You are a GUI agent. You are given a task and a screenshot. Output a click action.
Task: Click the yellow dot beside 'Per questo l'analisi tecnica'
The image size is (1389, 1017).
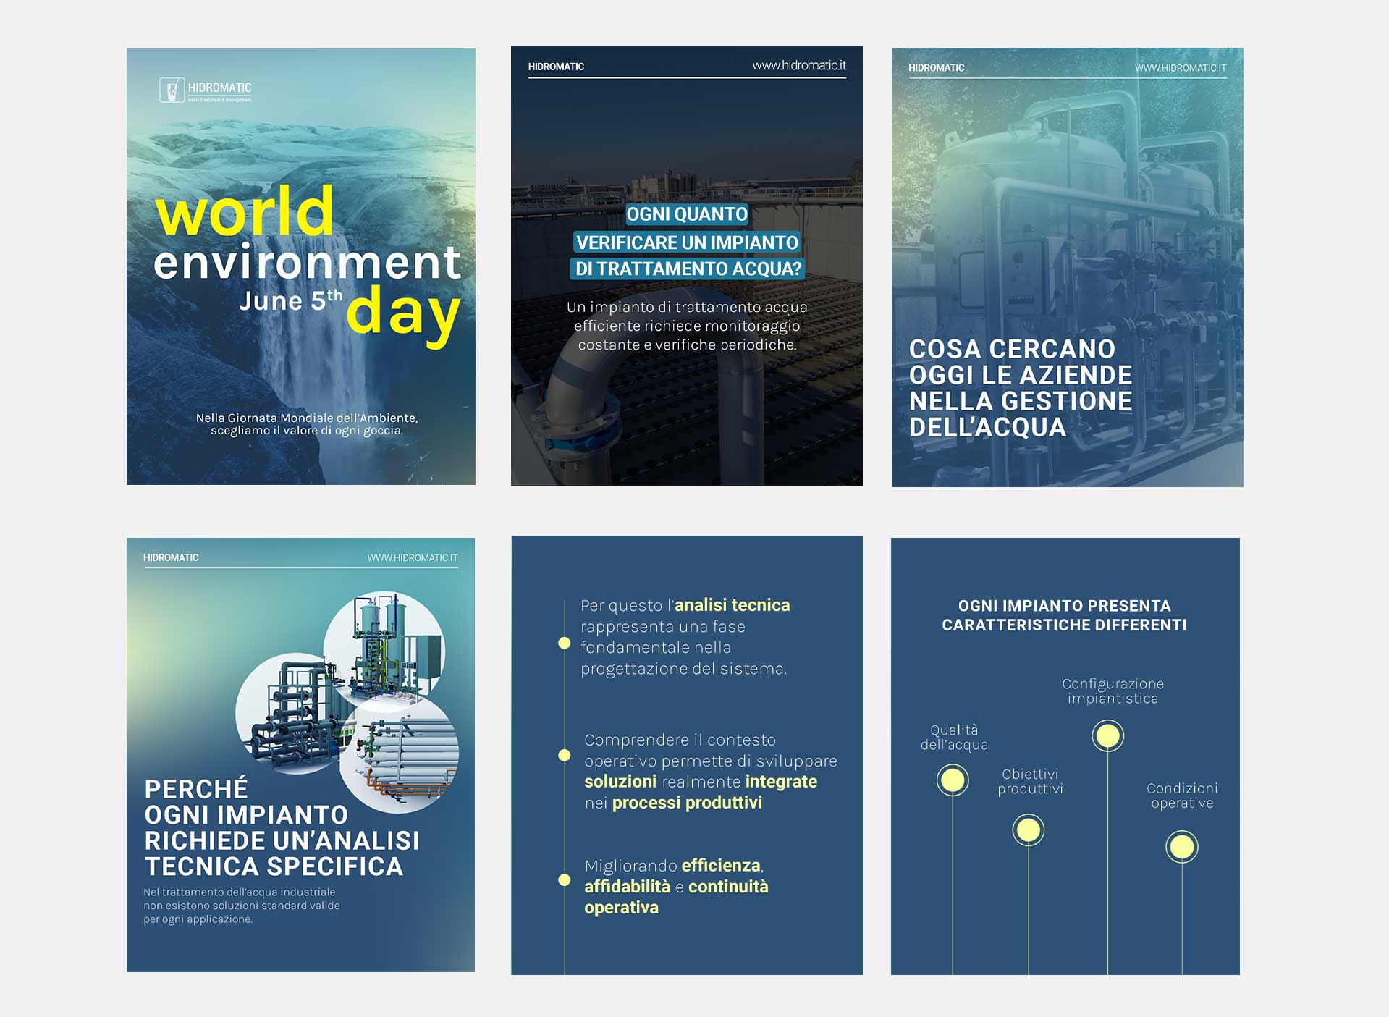pyautogui.click(x=565, y=643)
